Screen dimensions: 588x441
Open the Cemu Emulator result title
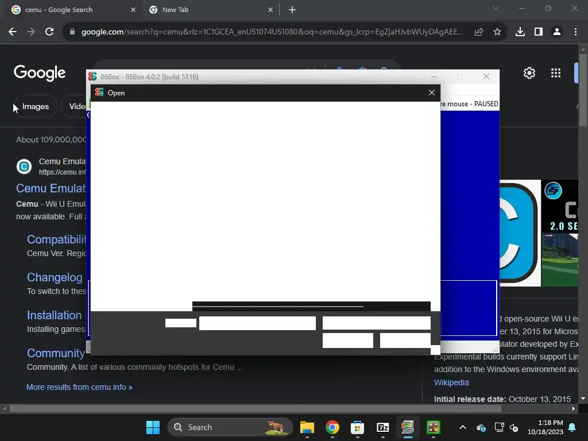click(51, 188)
